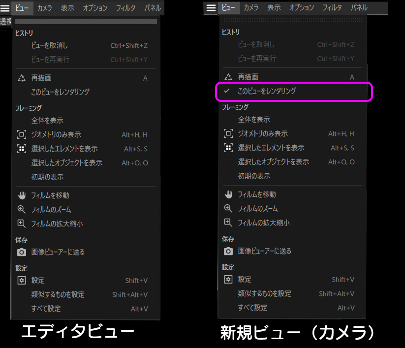The image size is (405, 348).
Task: Click the ジオメトリのみ表示 frame icon in the 新規ビュー menu
Action: click(x=228, y=133)
